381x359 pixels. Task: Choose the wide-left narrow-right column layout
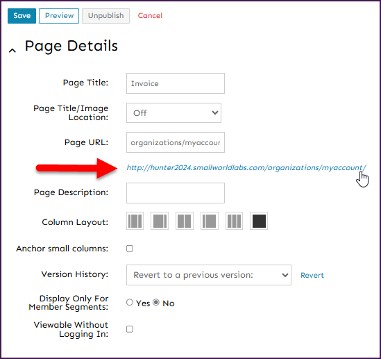(x=160, y=221)
